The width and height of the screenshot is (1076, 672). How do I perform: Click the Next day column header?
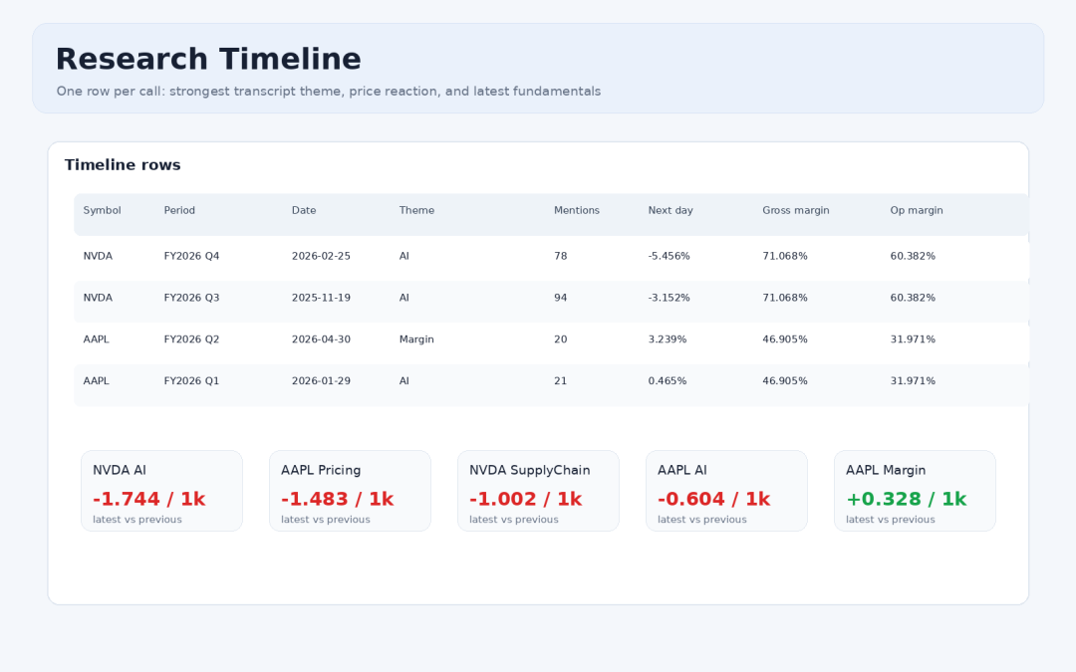tap(671, 210)
